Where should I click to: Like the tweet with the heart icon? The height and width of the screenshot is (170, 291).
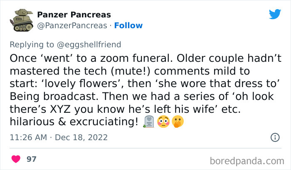16,159
